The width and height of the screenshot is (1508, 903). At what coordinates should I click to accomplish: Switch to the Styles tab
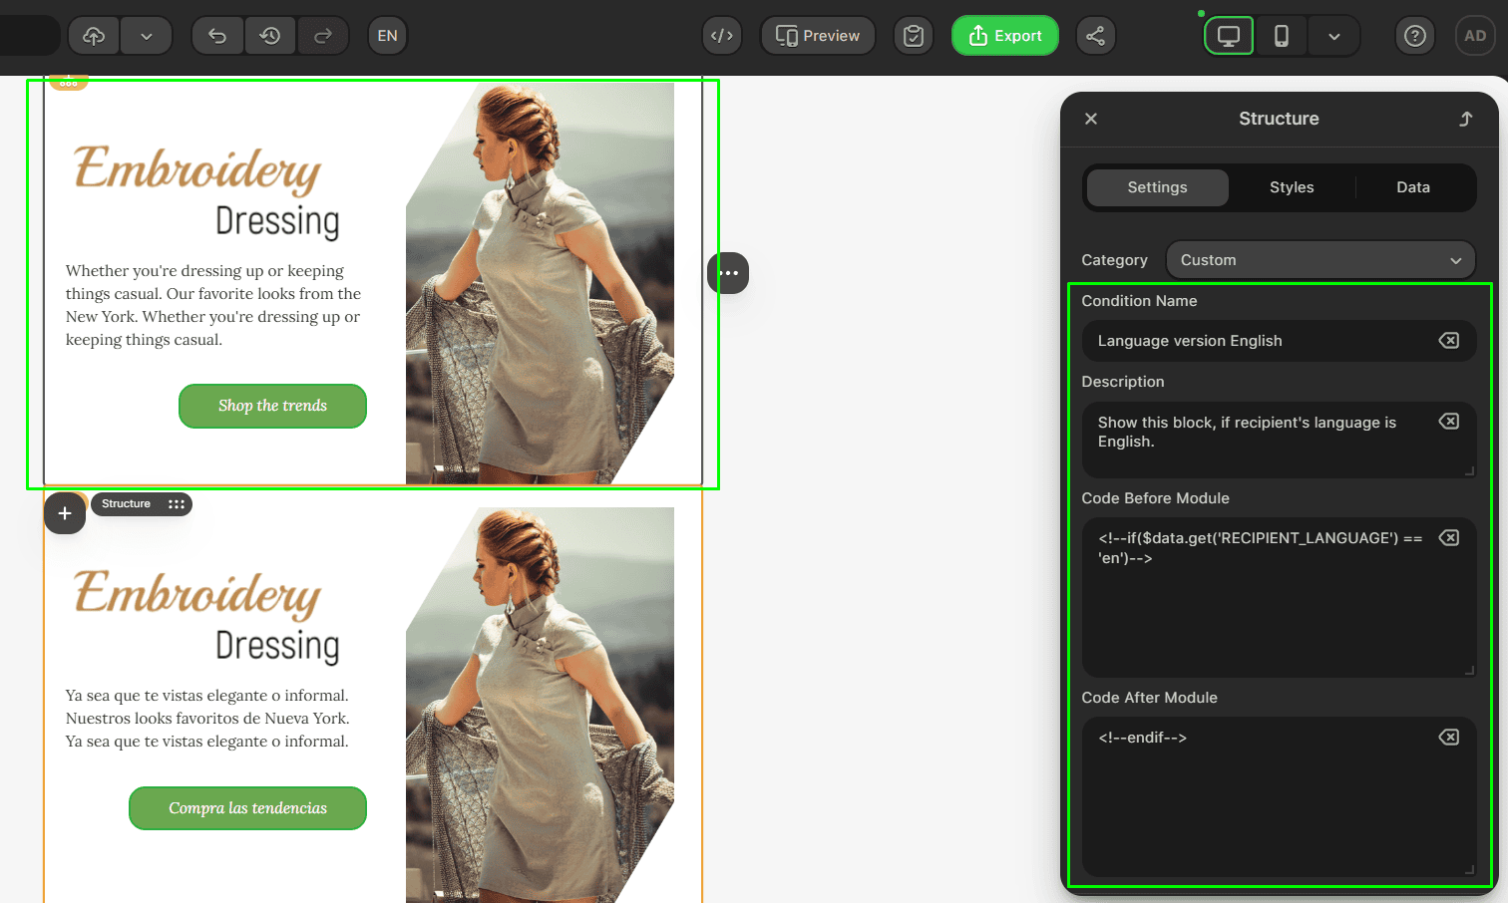[1292, 187]
